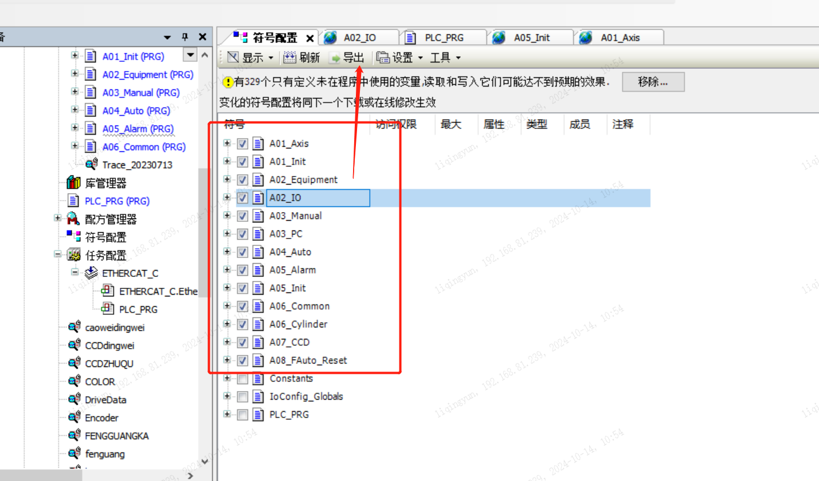Expand the A07_CCD symbol node
The height and width of the screenshot is (481, 819).
(x=227, y=342)
